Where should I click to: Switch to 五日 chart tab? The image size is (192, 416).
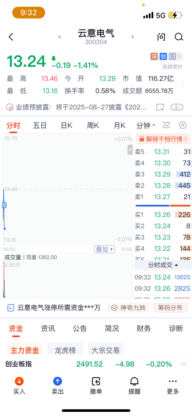[x=40, y=125]
